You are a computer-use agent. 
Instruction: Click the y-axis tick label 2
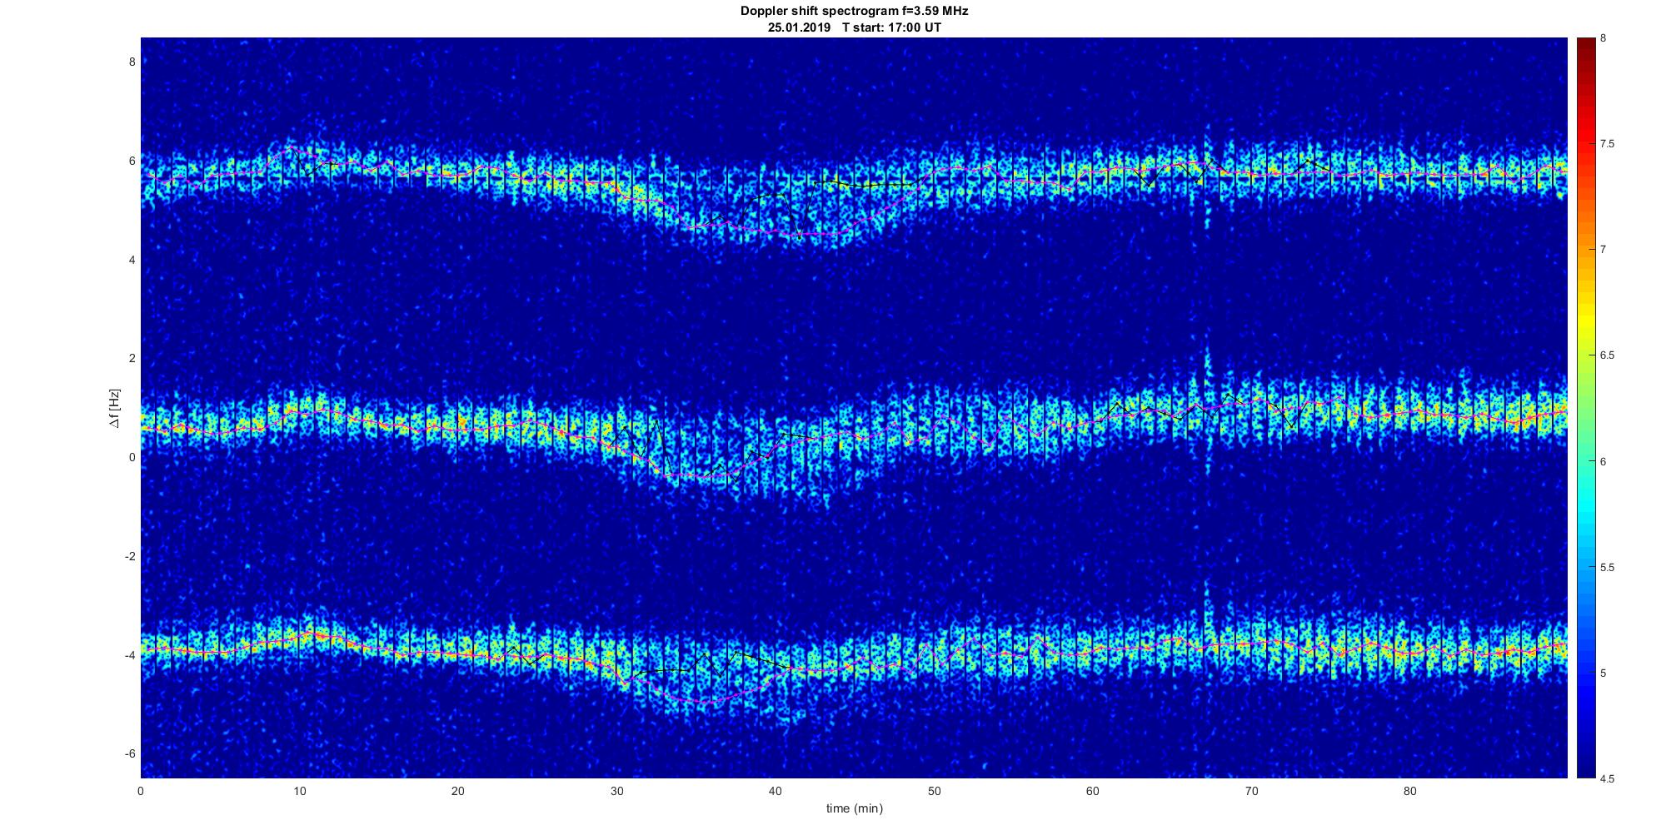132,358
